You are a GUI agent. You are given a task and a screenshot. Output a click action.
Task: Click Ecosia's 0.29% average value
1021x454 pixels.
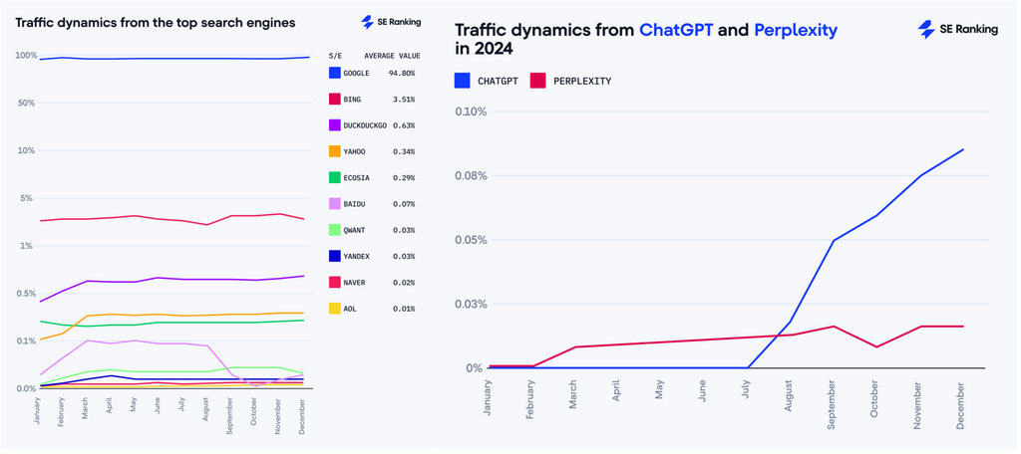pyautogui.click(x=405, y=177)
